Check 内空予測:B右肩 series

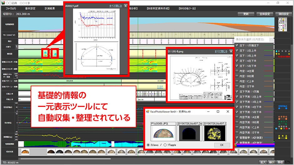[237, 122]
